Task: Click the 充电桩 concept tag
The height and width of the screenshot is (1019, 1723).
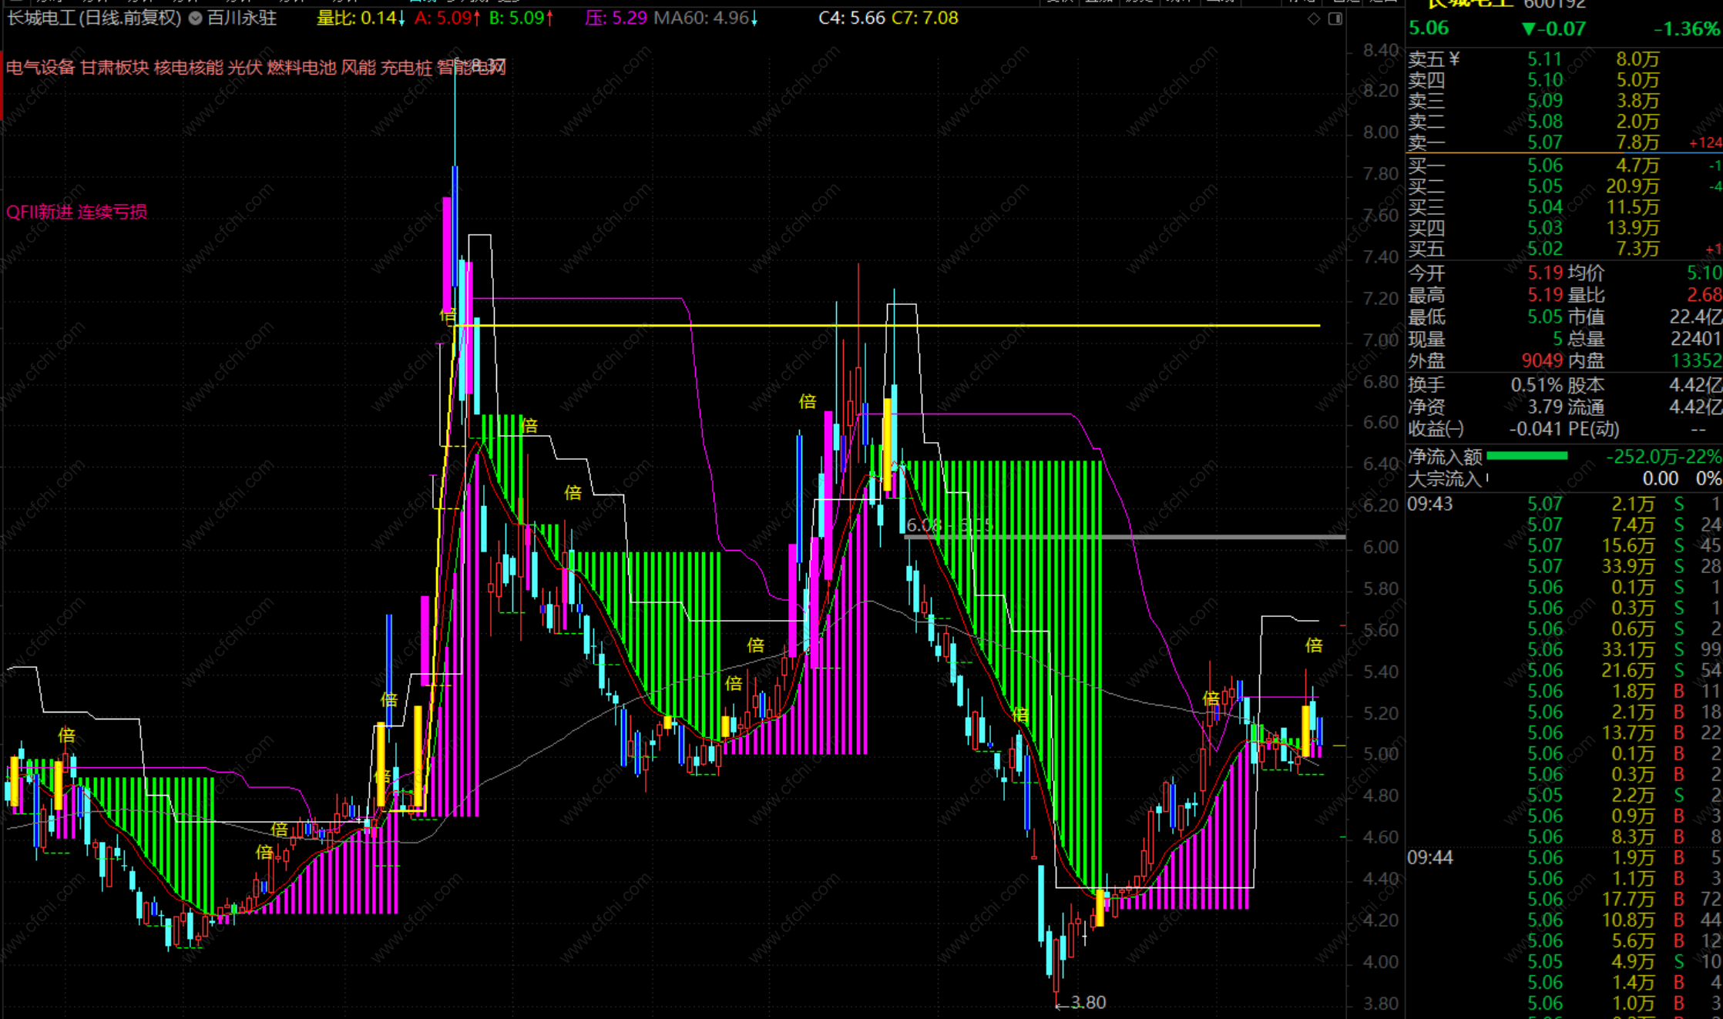Action: pos(406,68)
